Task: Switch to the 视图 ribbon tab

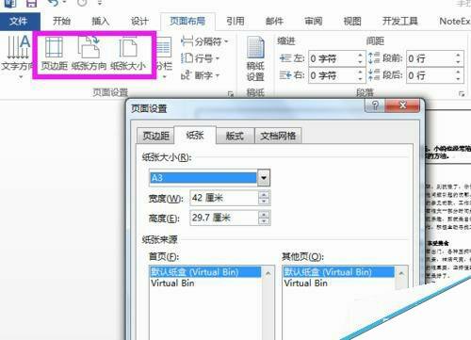Action: (x=352, y=22)
